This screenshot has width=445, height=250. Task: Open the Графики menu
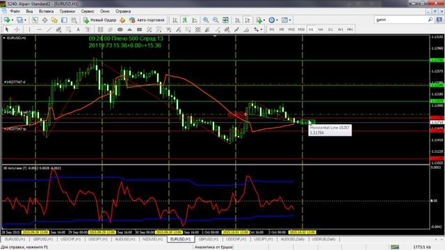click(67, 11)
